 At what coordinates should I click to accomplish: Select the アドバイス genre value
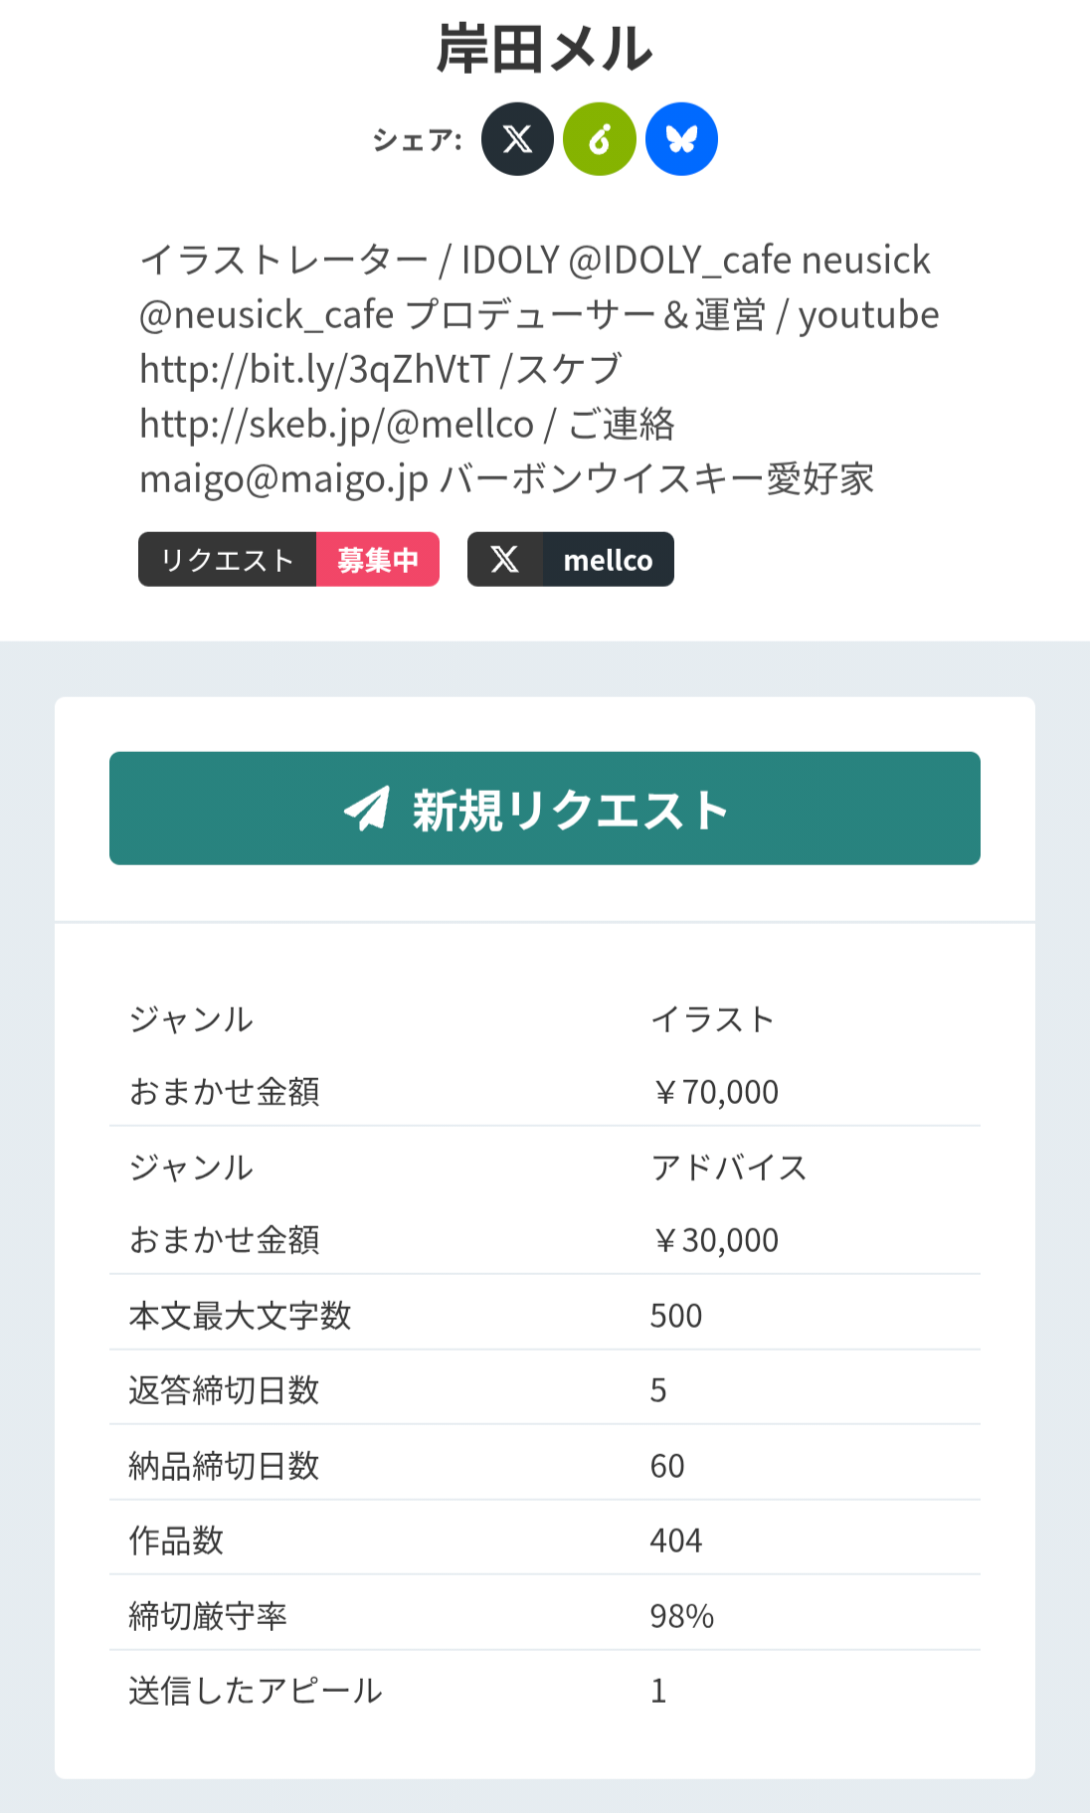click(728, 1168)
